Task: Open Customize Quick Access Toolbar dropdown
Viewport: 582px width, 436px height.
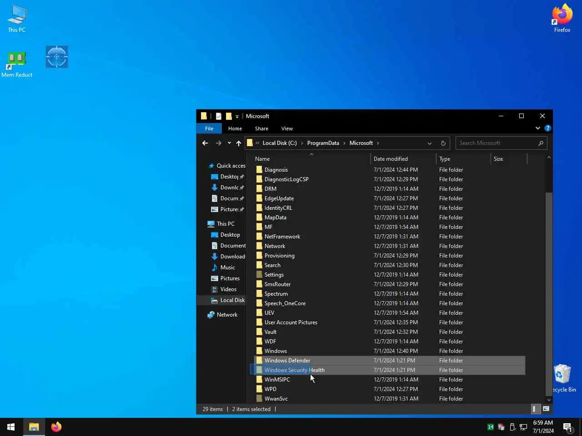Action: (237, 117)
